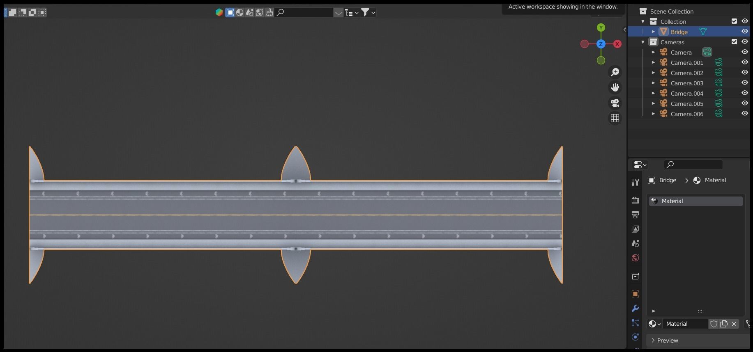Click the colorful cube filter icon
Viewport: 753px width, 352px height.
tap(219, 12)
